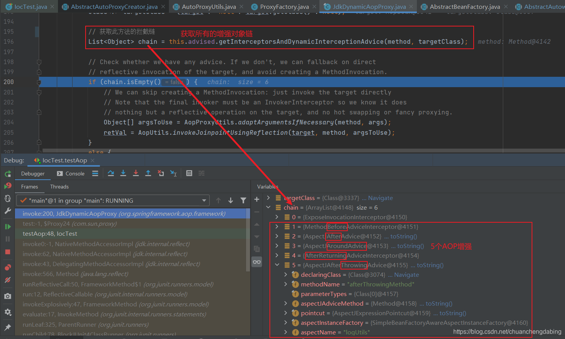Image resolution: width=565 pixels, height=339 pixels.
Task: Click Navigate link beside targetClass
Action: (380, 198)
